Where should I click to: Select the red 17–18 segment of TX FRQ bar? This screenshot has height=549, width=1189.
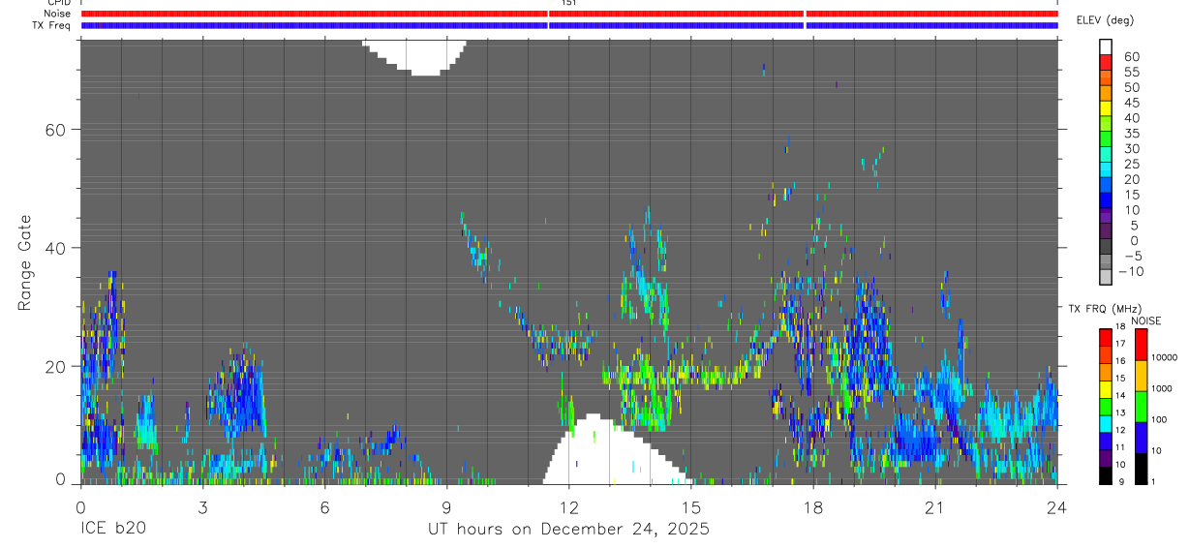[x=1106, y=338]
